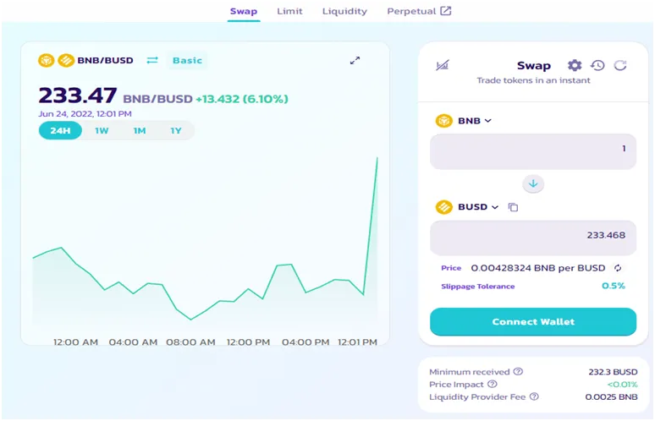
Task: Click the 232.3 BUSD minimum received value
Action: (x=613, y=372)
